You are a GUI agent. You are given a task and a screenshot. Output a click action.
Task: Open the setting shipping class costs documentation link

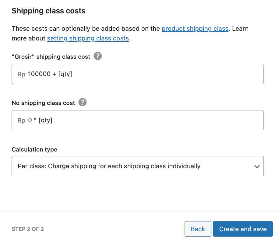tap(88, 38)
